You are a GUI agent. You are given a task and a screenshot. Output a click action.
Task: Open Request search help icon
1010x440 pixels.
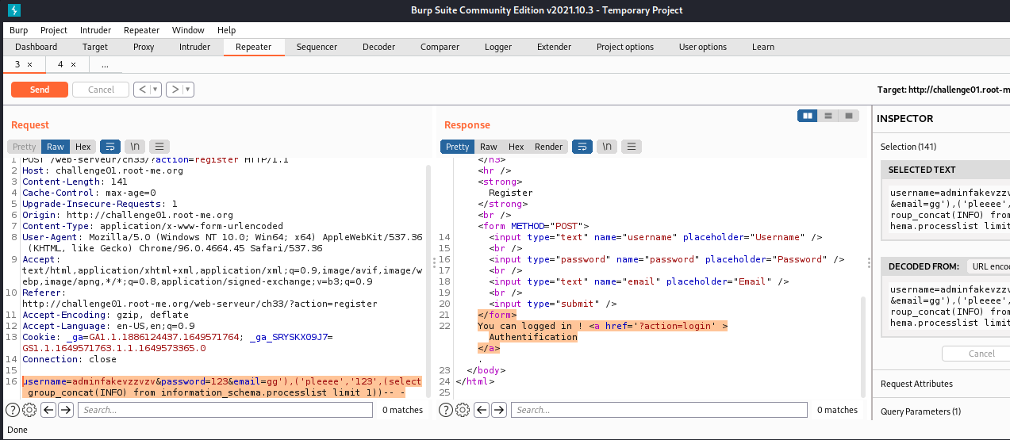pos(13,410)
